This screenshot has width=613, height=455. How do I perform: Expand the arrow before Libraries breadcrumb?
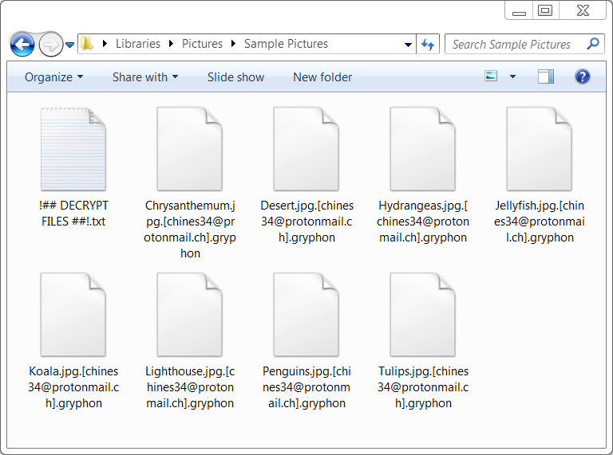(105, 44)
